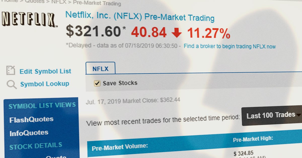Click the Edit Symbol List icon
Image resolution: width=302 pixels, height=158 pixels.
tap(11, 71)
